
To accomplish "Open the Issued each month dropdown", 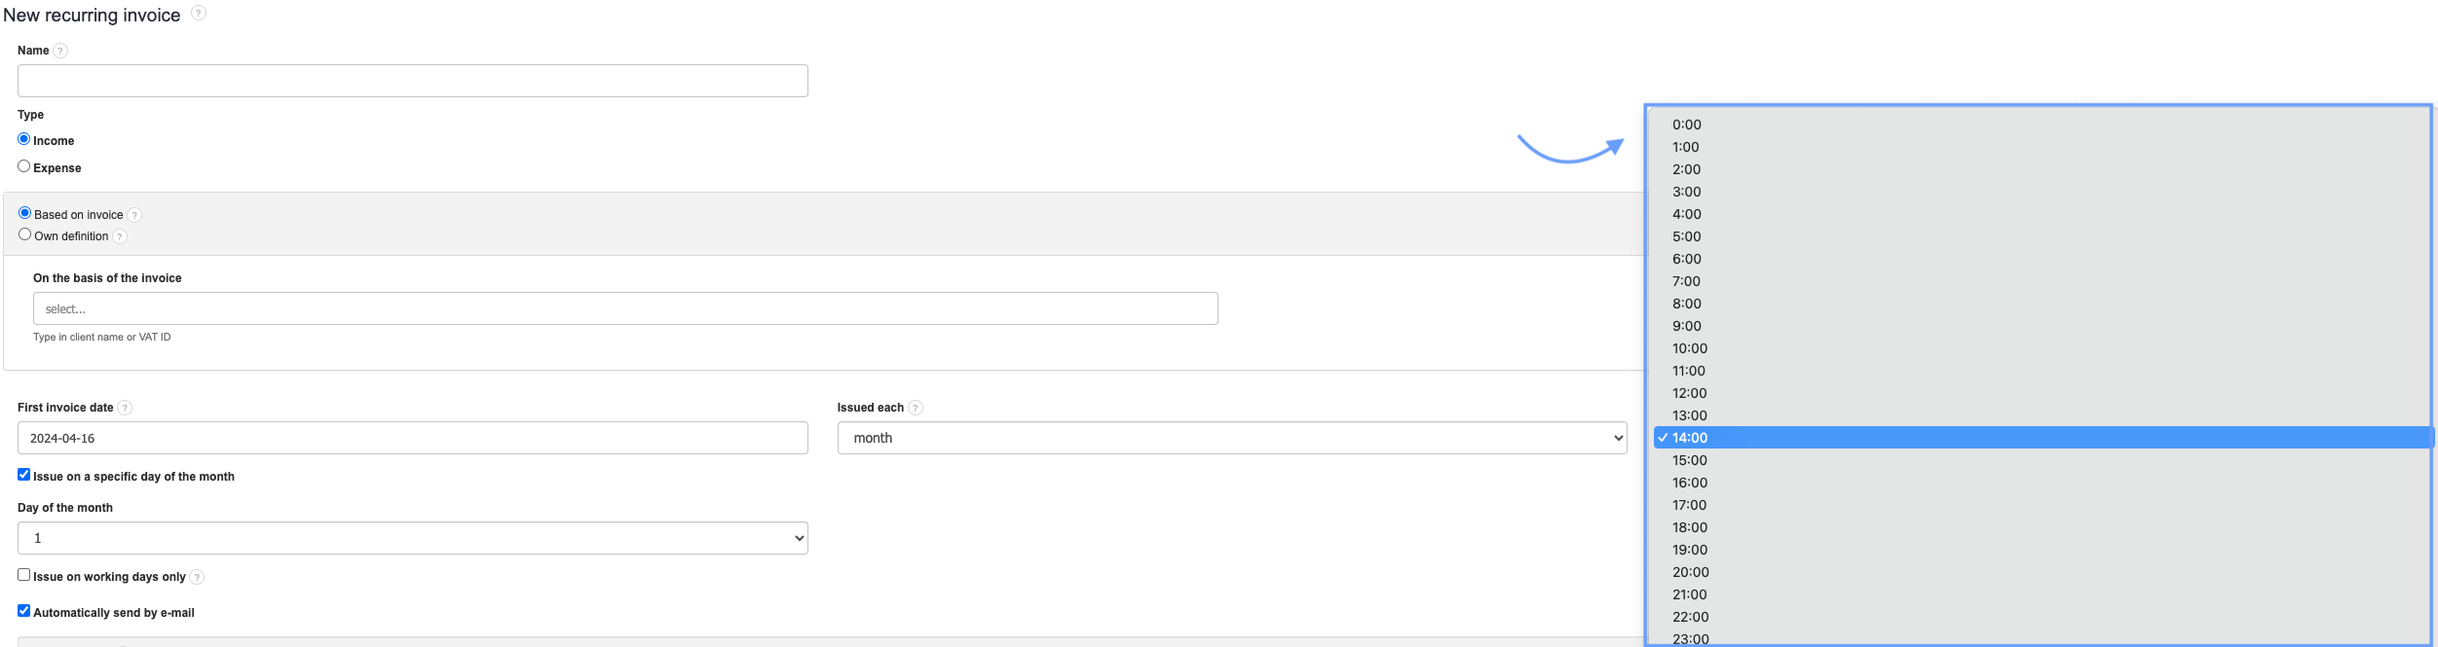I will click(x=1231, y=438).
